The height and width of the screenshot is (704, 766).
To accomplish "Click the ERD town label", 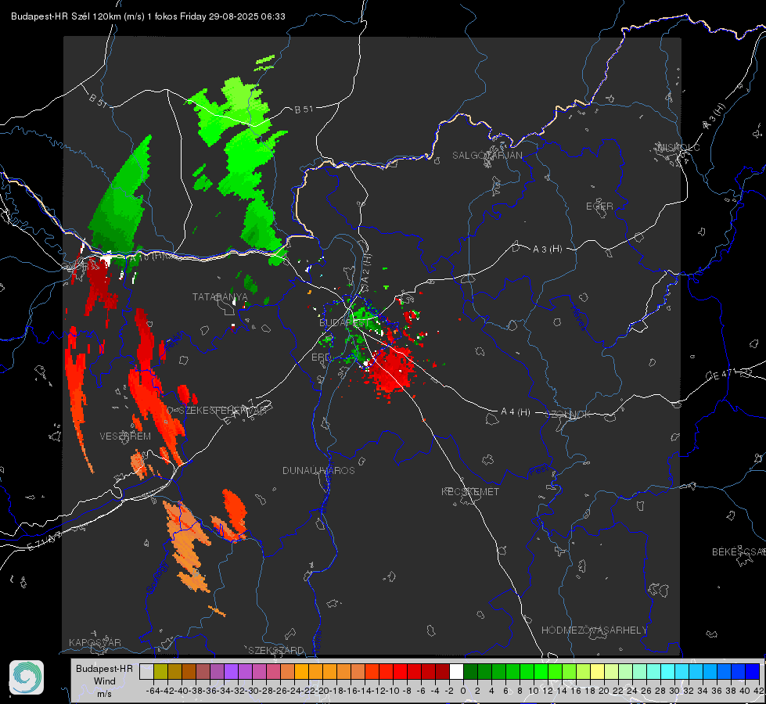I will pyautogui.click(x=321, y=357).
